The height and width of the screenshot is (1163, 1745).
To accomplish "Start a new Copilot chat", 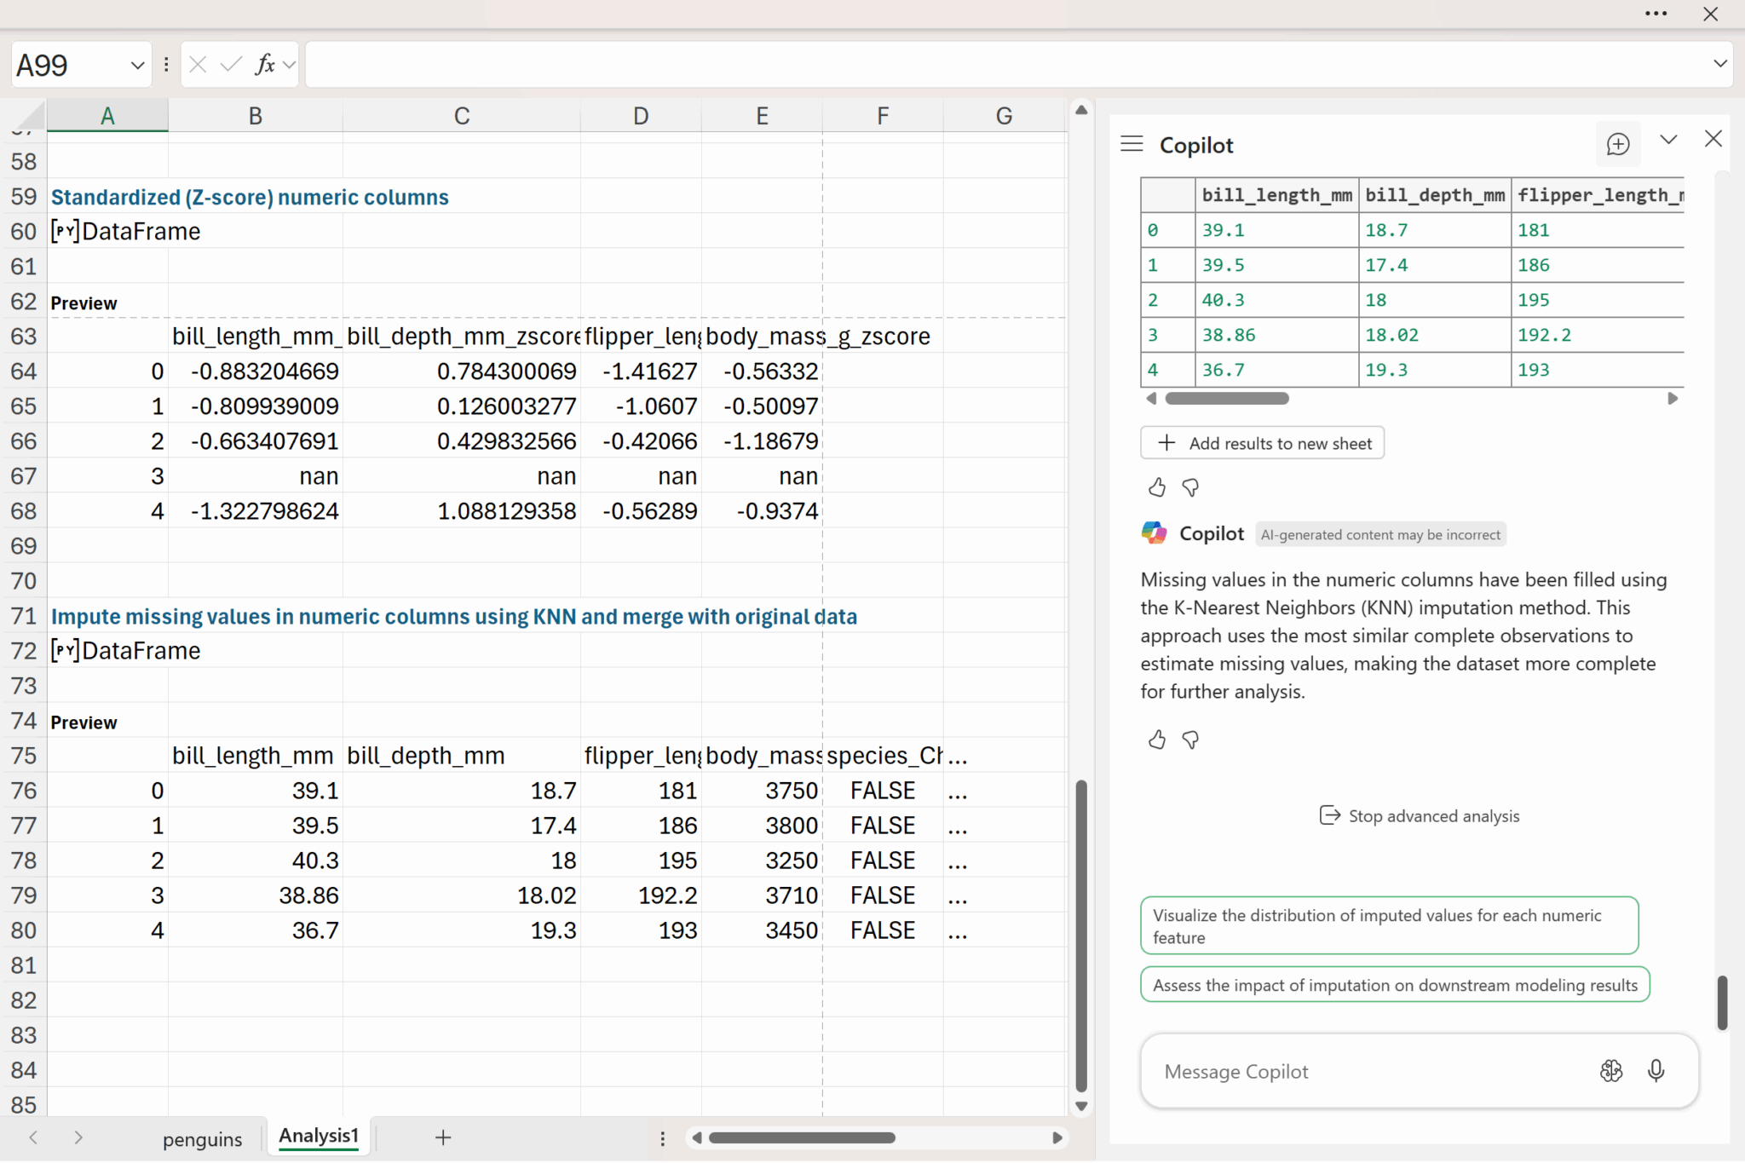I will pos(1617,144).
